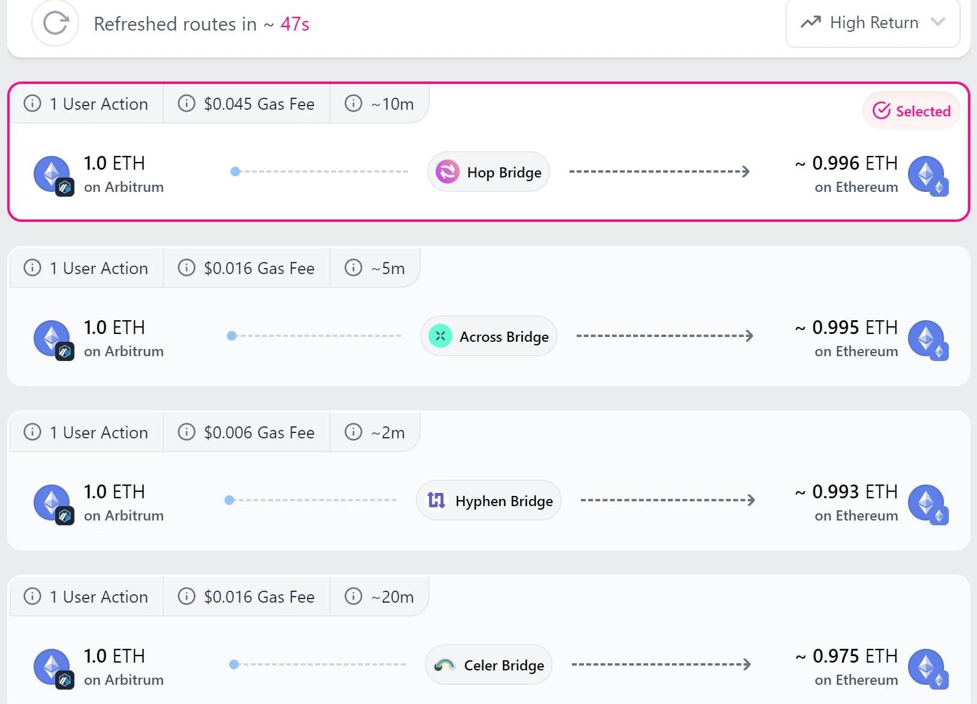
Task: Click info icon beside $0.045 Gas Fee
Action: 187,104
